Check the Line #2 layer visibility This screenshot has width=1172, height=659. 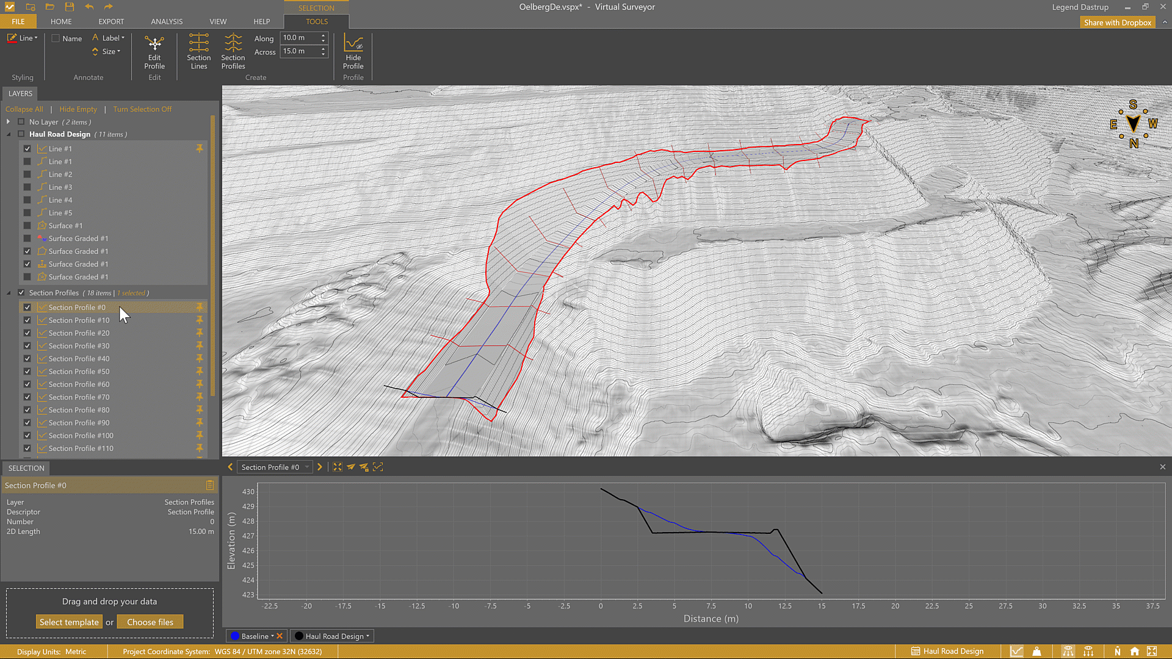(27, 175)
